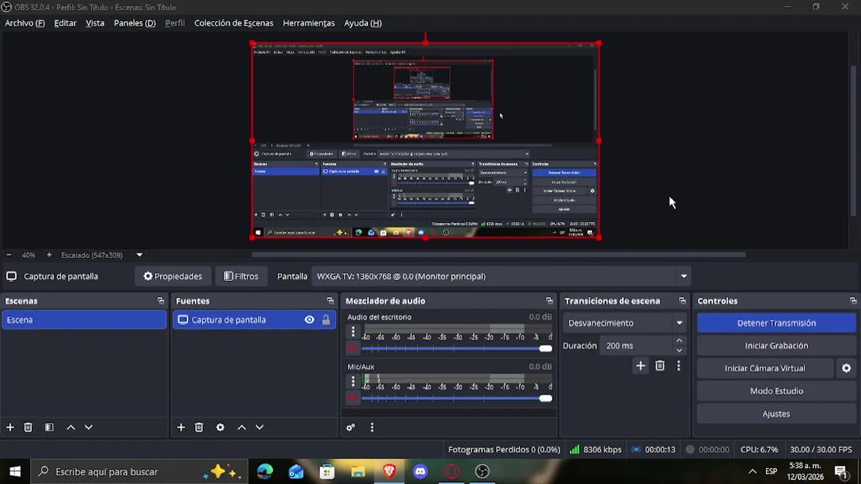Open the Colección de Escenas menu

tap(233, 23)
